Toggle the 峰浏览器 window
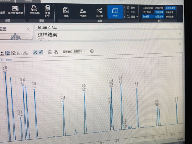Image resolution: width=192 pixels, height=144 pixels. pyautogui.click(x=169, y=17)
